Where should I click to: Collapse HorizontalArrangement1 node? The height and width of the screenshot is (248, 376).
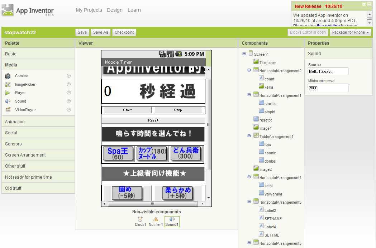pyautogui.click(x=249, y=95)
